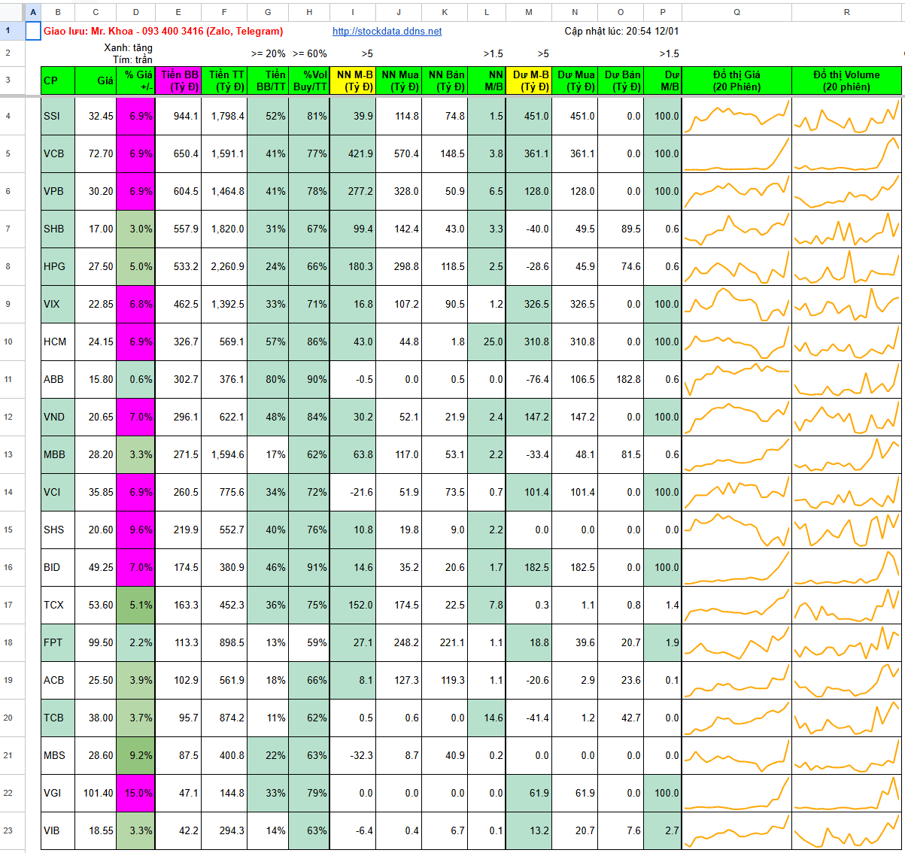Select the SSI ticker cell
Viewport: 905px width, 853px height.
point(58,116)
